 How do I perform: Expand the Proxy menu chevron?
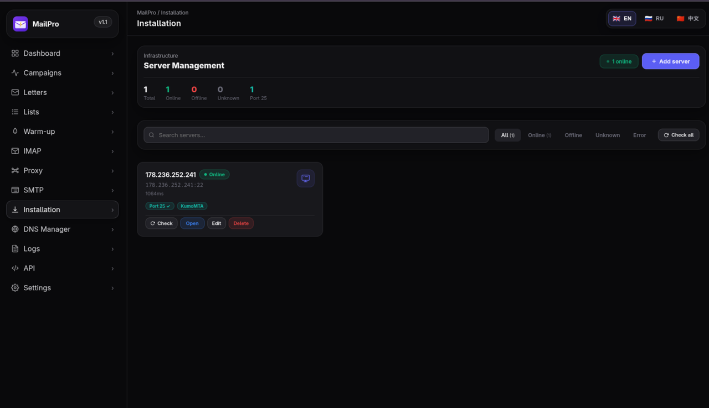tap(112, 171)
